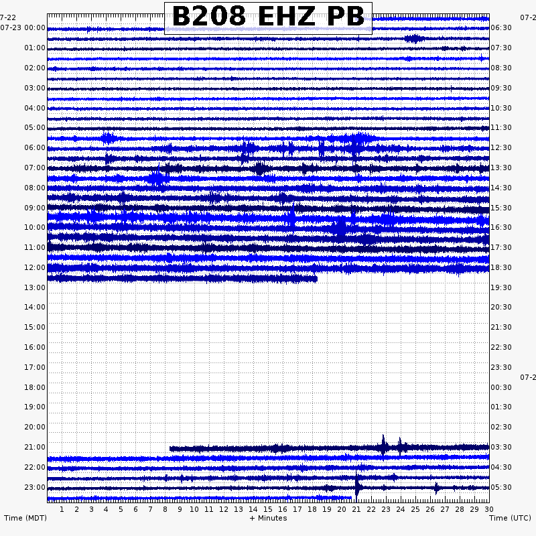
Task: Select minute 30 on the bottom axis
Action: click(x=489, y=509)
